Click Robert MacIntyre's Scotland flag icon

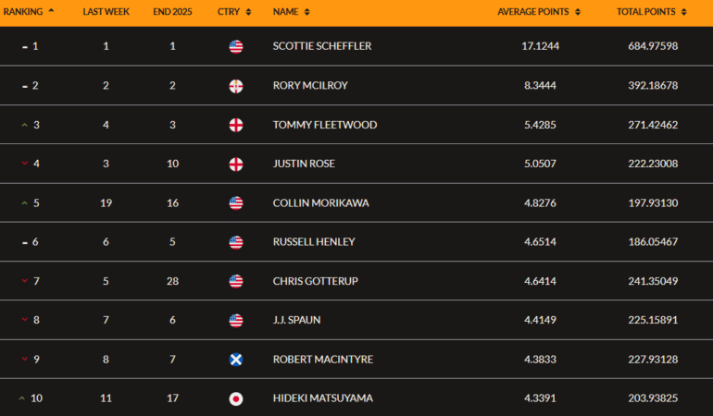coord(235,359)
